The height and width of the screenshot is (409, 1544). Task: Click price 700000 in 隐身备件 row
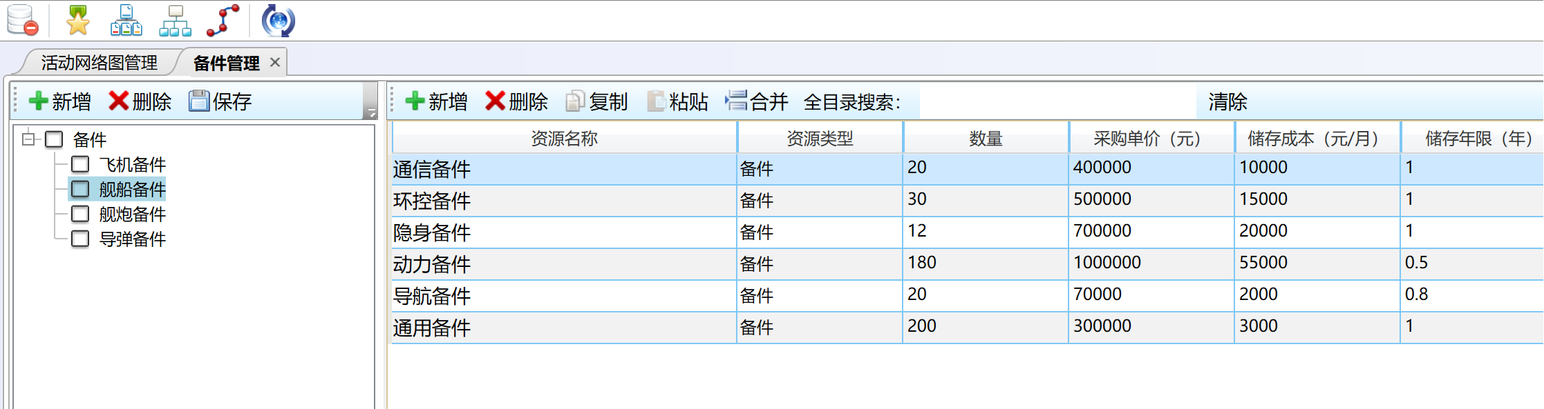(1151, 232)
